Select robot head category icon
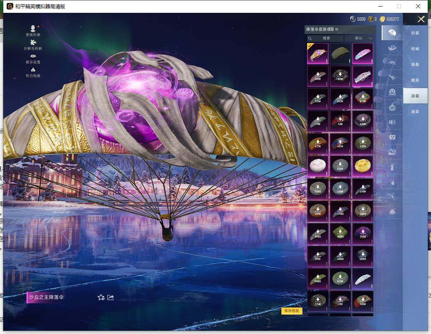The height and width of the screenshot is (334, 431). coord(392,107)
